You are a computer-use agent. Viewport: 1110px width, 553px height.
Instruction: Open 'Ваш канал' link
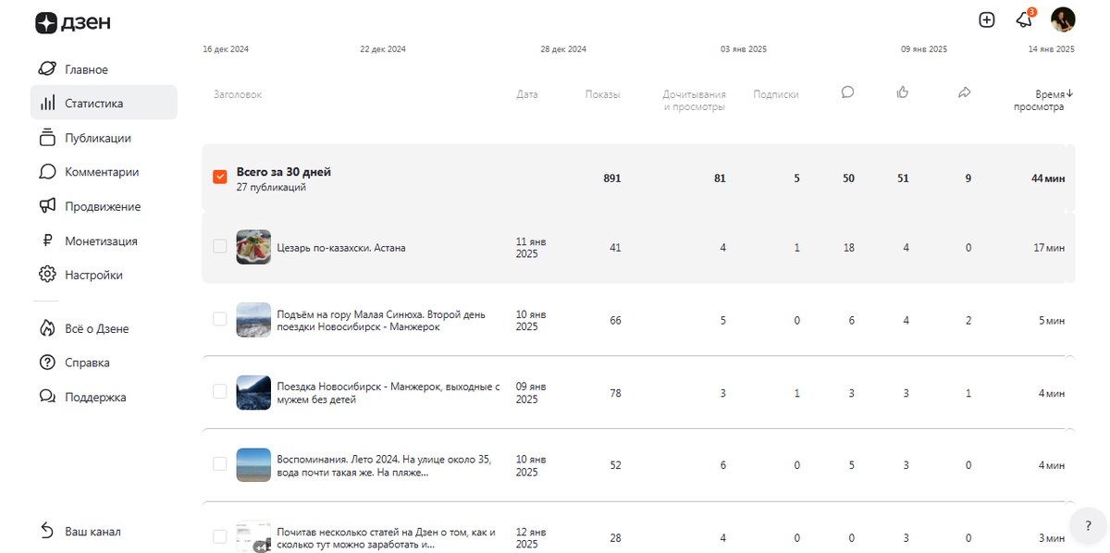(x=92, y=532)
